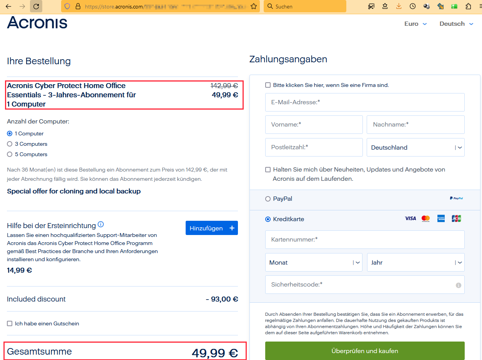This screenshot has height=360, width=482.
Task: Click the Visa card logo
Action: pyautogui.click(x=411, y=218)
